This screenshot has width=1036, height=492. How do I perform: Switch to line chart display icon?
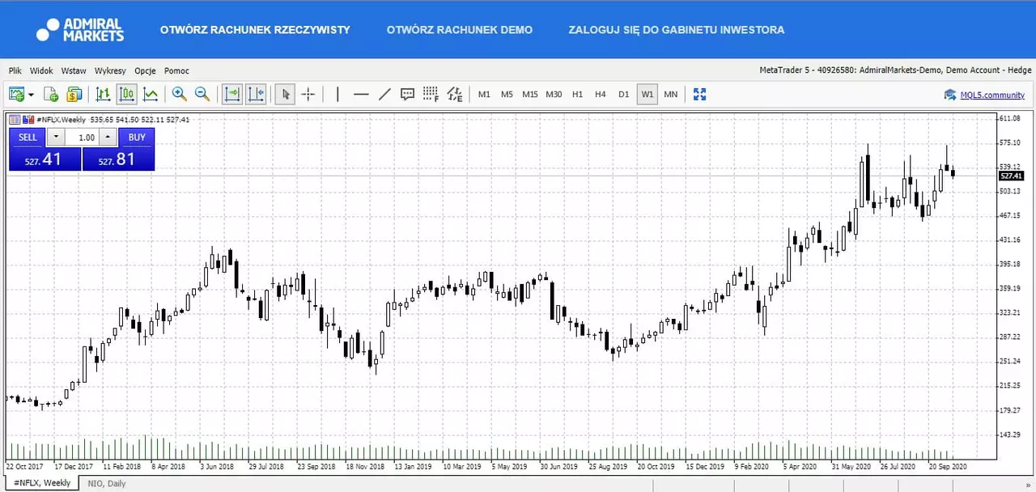click(x=151, y=95)
